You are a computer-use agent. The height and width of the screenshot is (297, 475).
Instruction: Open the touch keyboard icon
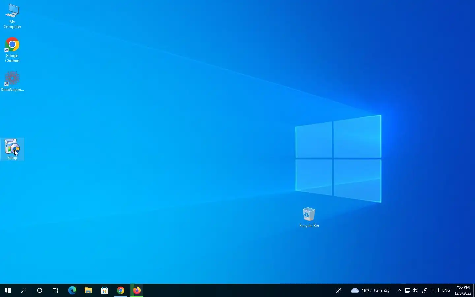click(x=435, y=290)
